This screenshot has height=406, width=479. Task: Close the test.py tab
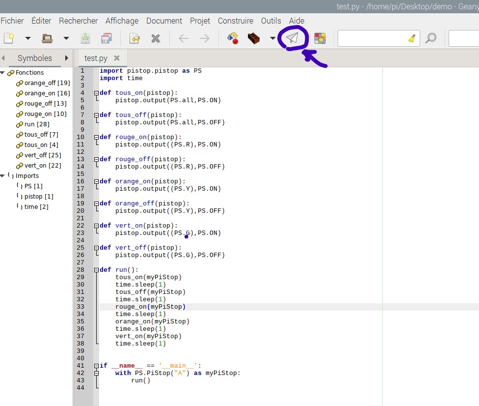117,58
